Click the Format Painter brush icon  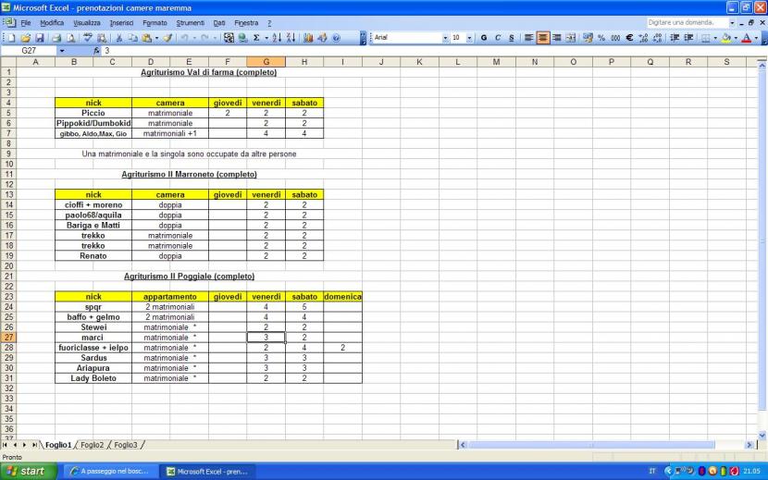coord(167,38)
